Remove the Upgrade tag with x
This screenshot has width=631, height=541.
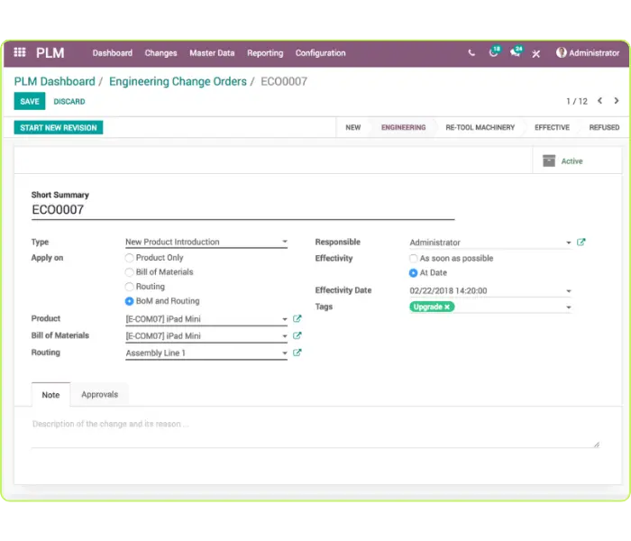[447, 307]
